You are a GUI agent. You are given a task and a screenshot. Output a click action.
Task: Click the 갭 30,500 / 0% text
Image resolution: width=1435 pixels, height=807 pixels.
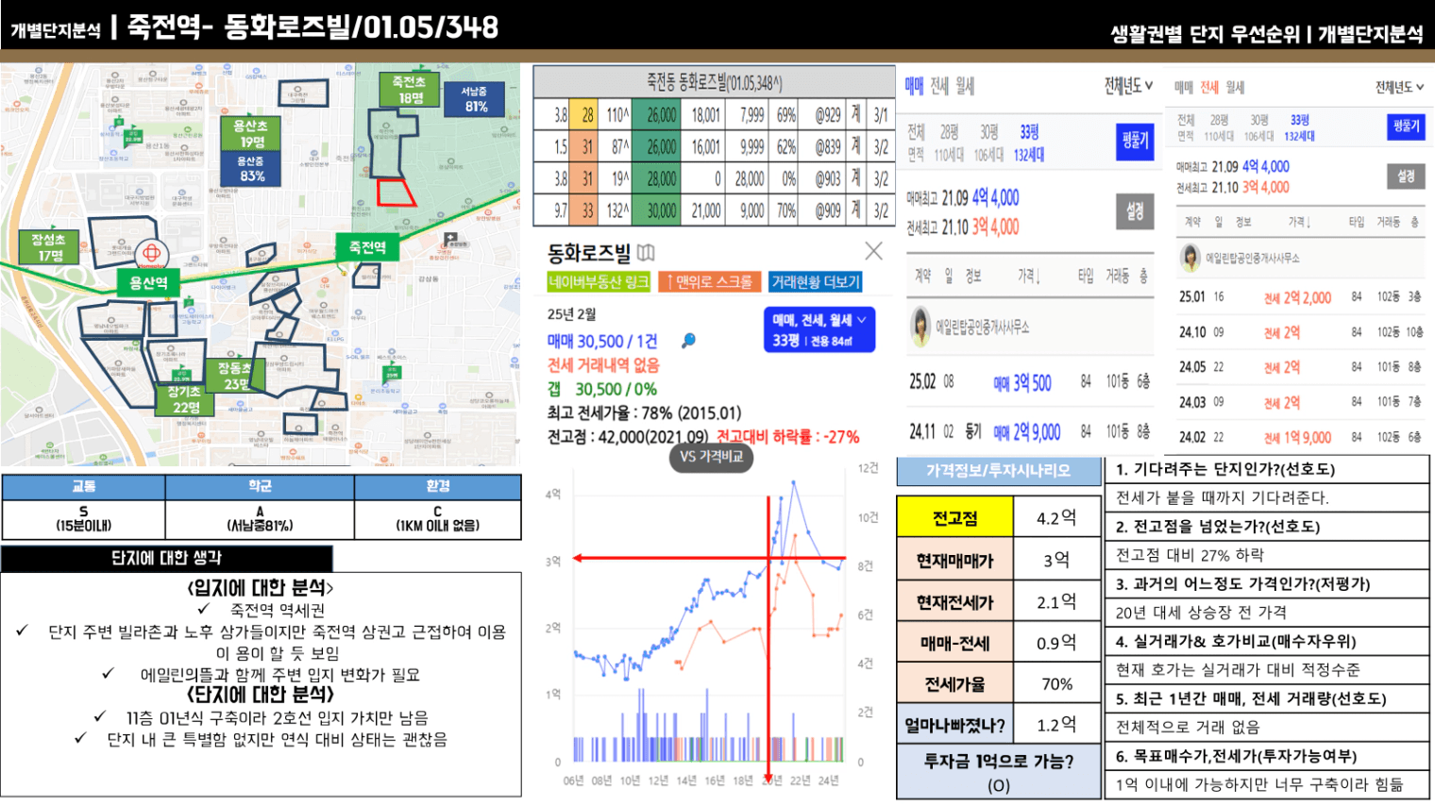point(602,389)
